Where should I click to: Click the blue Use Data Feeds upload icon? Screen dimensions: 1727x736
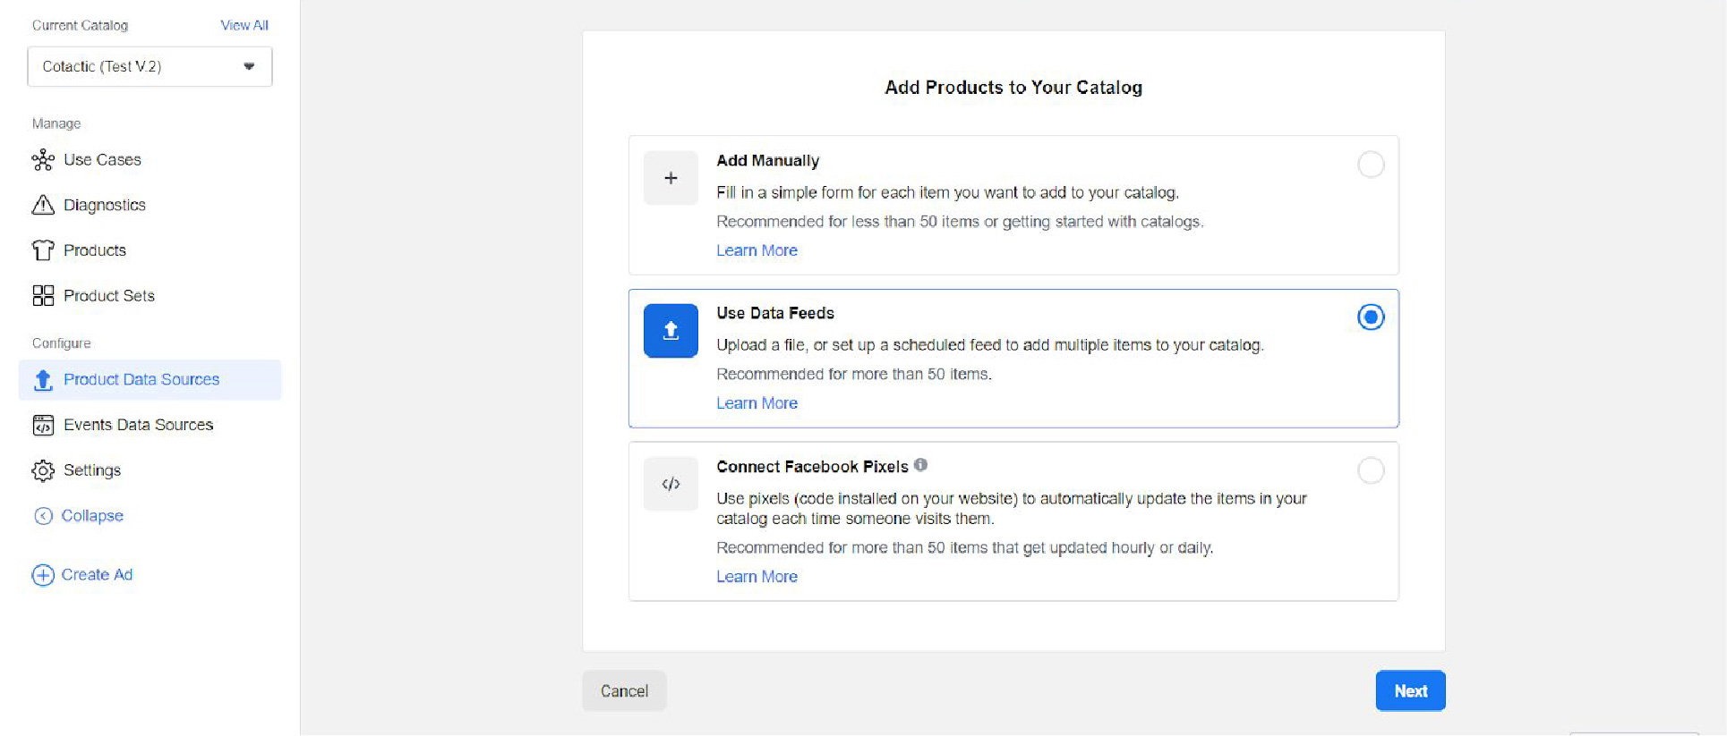click(x=670, y=331)
